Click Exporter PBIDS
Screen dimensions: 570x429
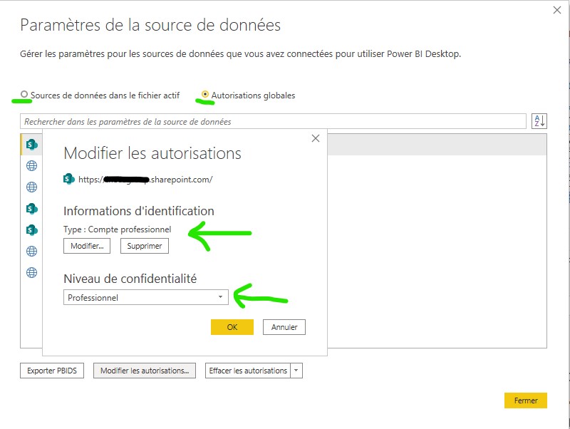click(51, 370)
